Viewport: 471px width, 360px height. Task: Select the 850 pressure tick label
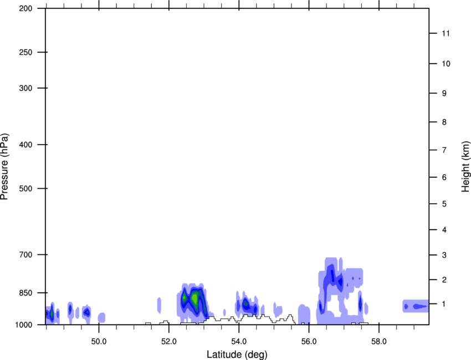click(x=25, y=293)
